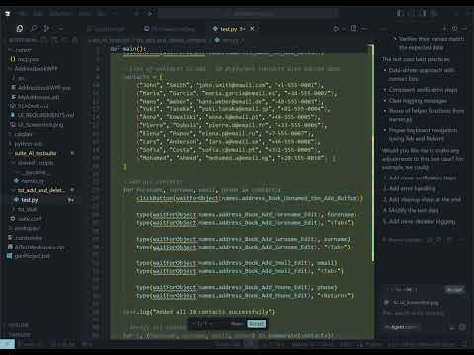Start a new chat with the plus icon
Image resolution: width=474 pixels, height=355 pixels.
[x=444, y=29]
